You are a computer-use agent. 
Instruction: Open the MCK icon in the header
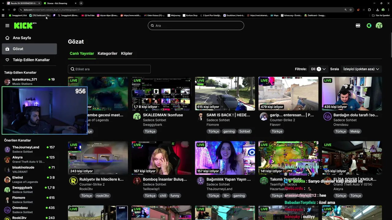coord(358,26)
